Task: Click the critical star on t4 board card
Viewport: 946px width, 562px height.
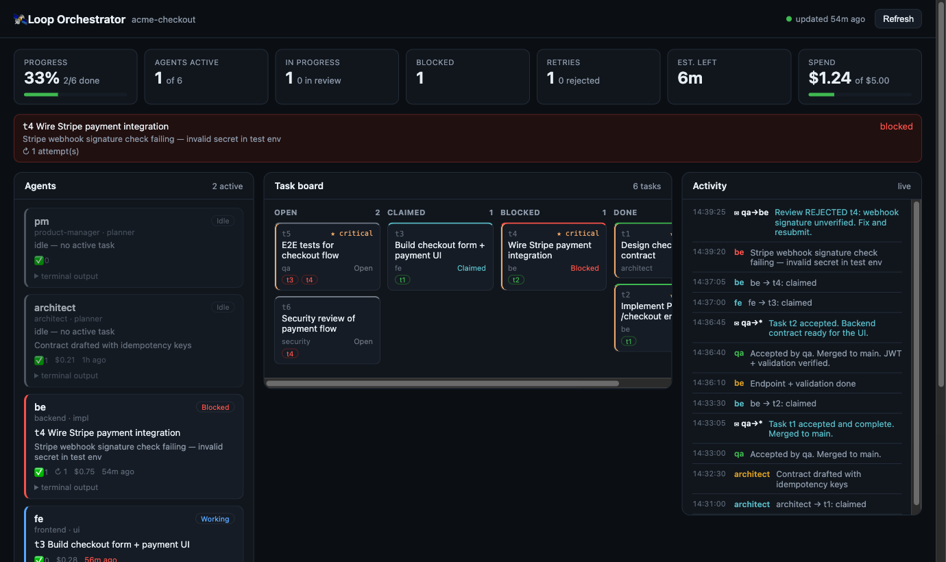Action: click(559, 234)
